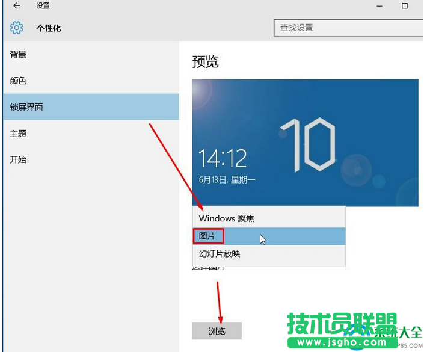This screenshot has width=424, height=352.
Task: Click the personalization gear icon
Action: point(16,28)
